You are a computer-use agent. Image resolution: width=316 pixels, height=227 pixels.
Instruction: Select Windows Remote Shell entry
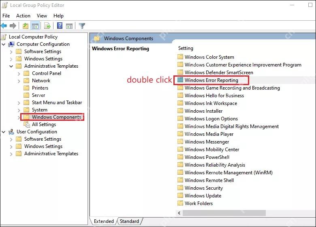point(209,180)
